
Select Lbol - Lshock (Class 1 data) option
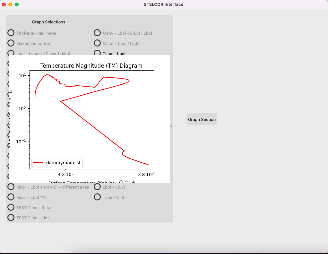[x=11, y=53]
